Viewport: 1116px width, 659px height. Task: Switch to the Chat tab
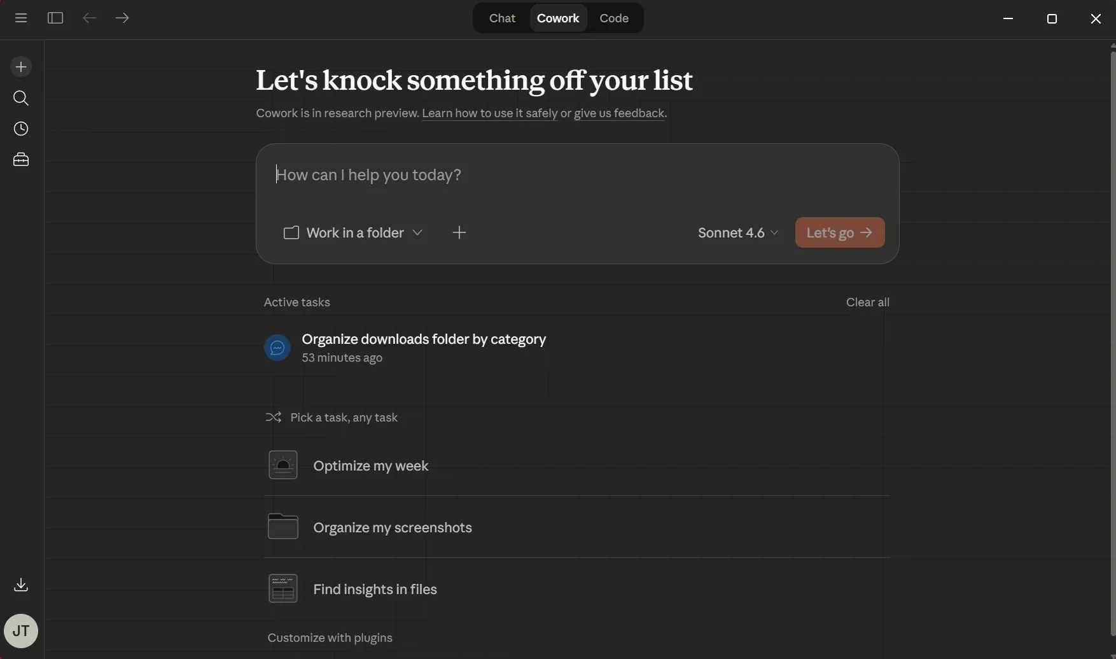pos(502,18)
